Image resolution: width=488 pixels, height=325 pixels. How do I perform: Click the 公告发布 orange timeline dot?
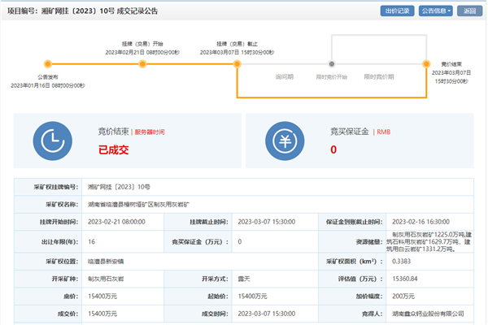pos(48,63)
